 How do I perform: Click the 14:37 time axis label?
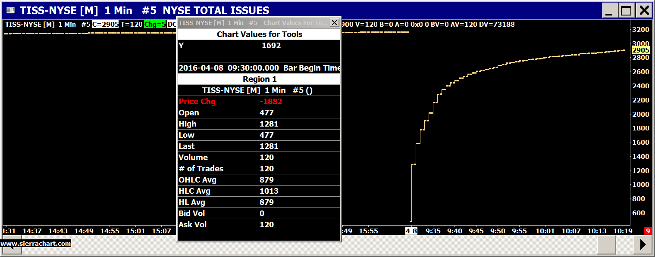tap(32, 231)
